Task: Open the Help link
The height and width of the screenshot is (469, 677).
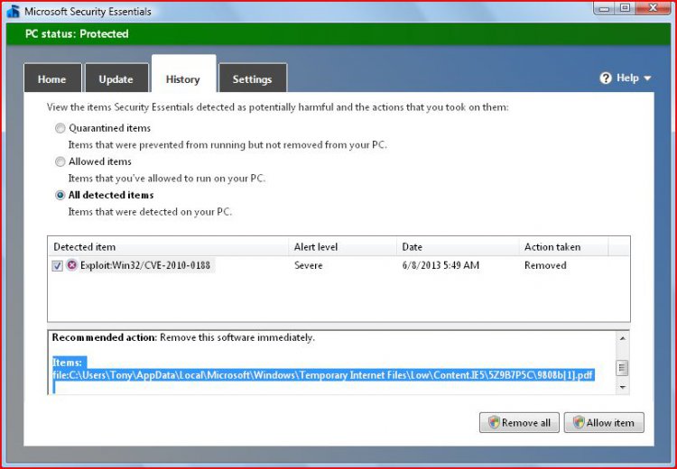Action: point(627,78)
